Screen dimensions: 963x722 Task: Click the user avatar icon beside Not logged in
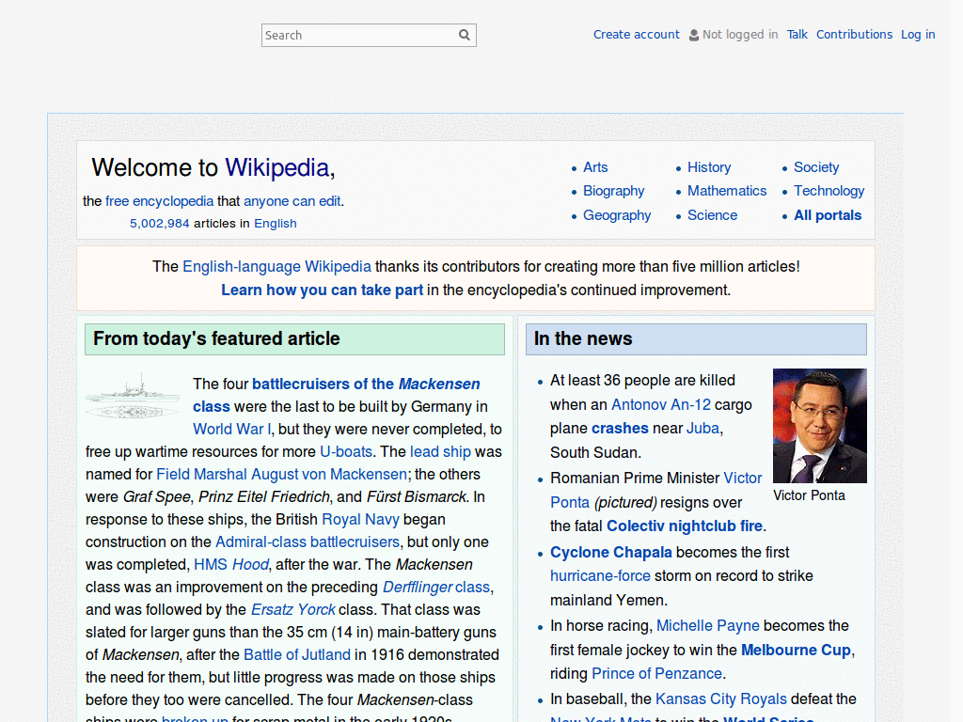tap(693, 35)
